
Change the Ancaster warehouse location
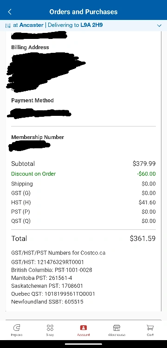[x=32, y=25]
